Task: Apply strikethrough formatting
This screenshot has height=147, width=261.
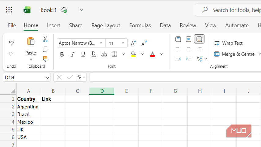Action: click(x=104, y=54)
